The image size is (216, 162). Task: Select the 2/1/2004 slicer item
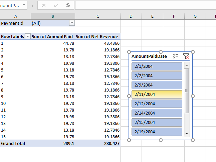point(157,66)
